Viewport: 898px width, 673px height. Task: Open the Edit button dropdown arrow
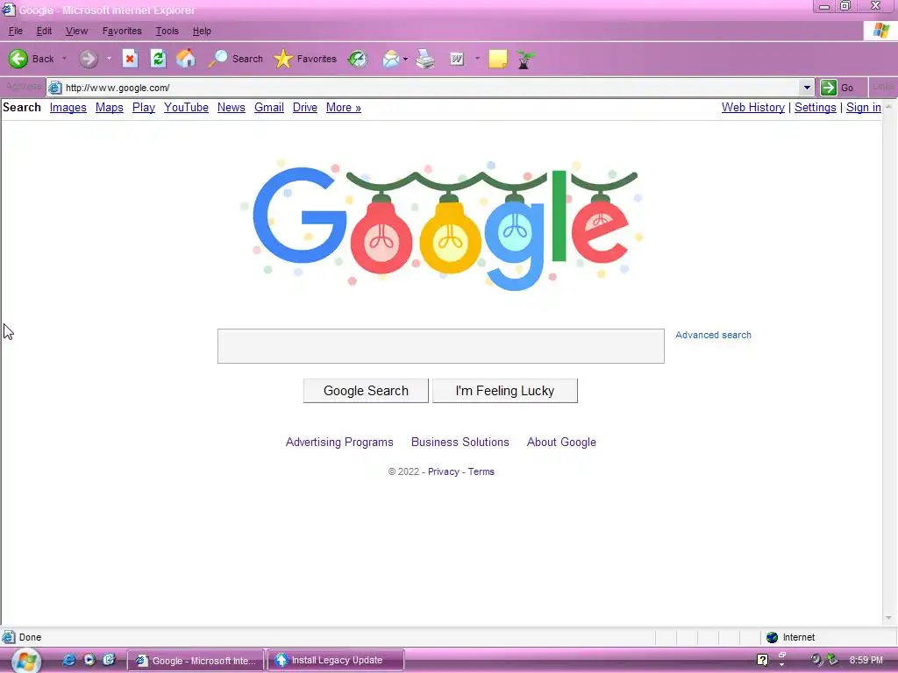point(477,59)
